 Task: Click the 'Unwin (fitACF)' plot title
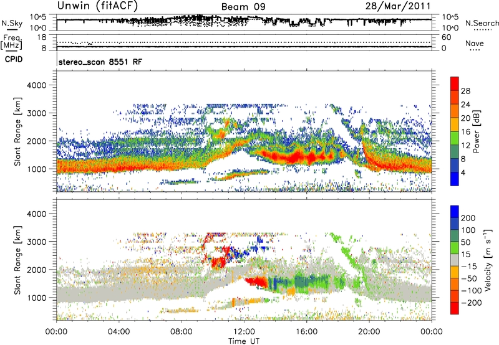[97, 6]
